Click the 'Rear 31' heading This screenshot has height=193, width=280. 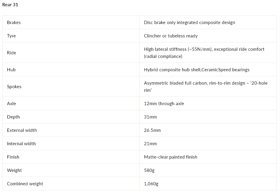click(x=10, y=5)
